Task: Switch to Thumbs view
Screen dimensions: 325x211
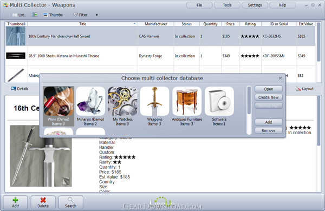Action: click(53, 15)
